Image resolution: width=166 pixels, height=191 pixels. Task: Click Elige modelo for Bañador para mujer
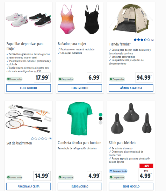pos(80,88)
